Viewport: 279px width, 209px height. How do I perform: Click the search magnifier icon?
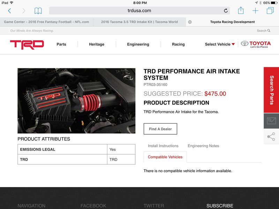(269, 31)
